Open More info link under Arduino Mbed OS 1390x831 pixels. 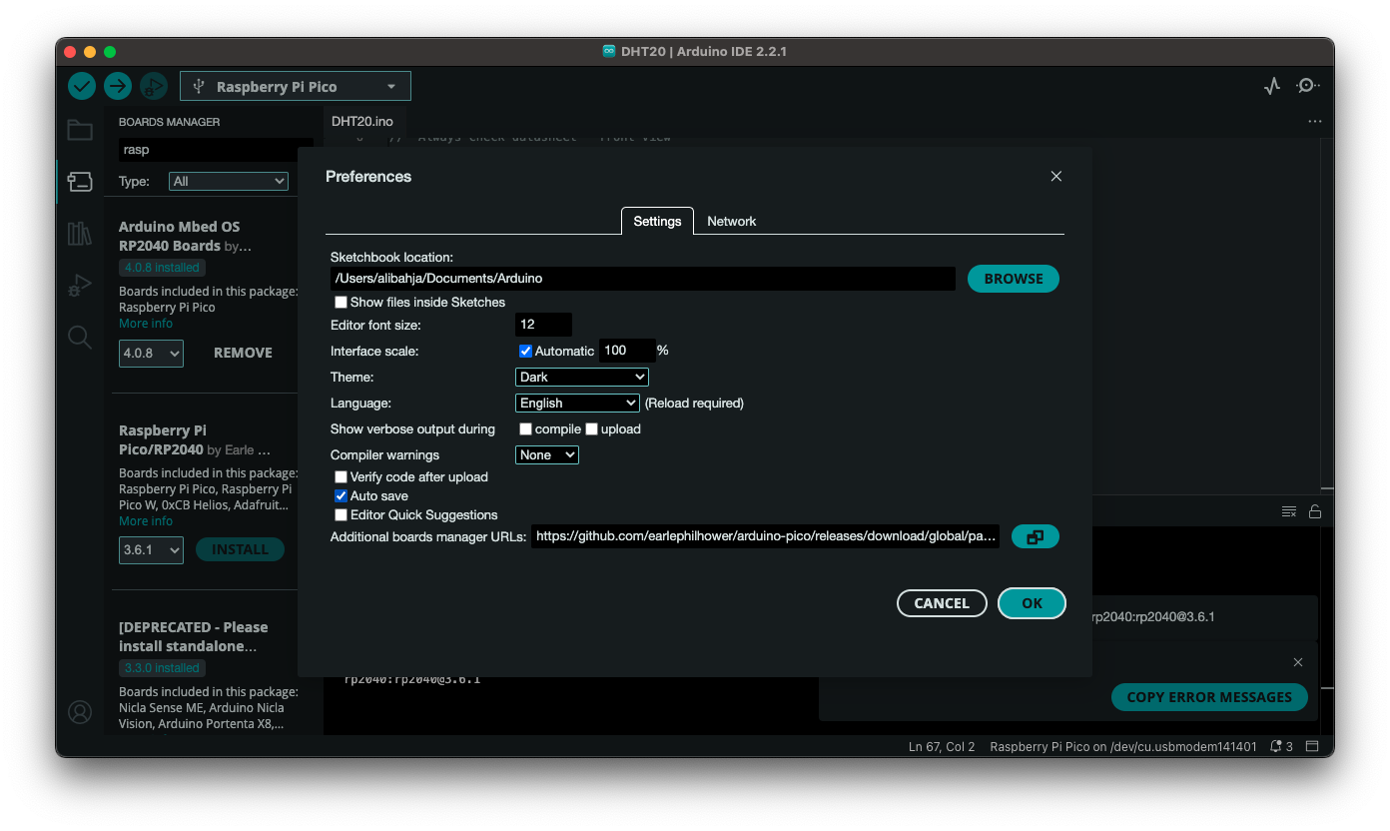pos(146,324)
